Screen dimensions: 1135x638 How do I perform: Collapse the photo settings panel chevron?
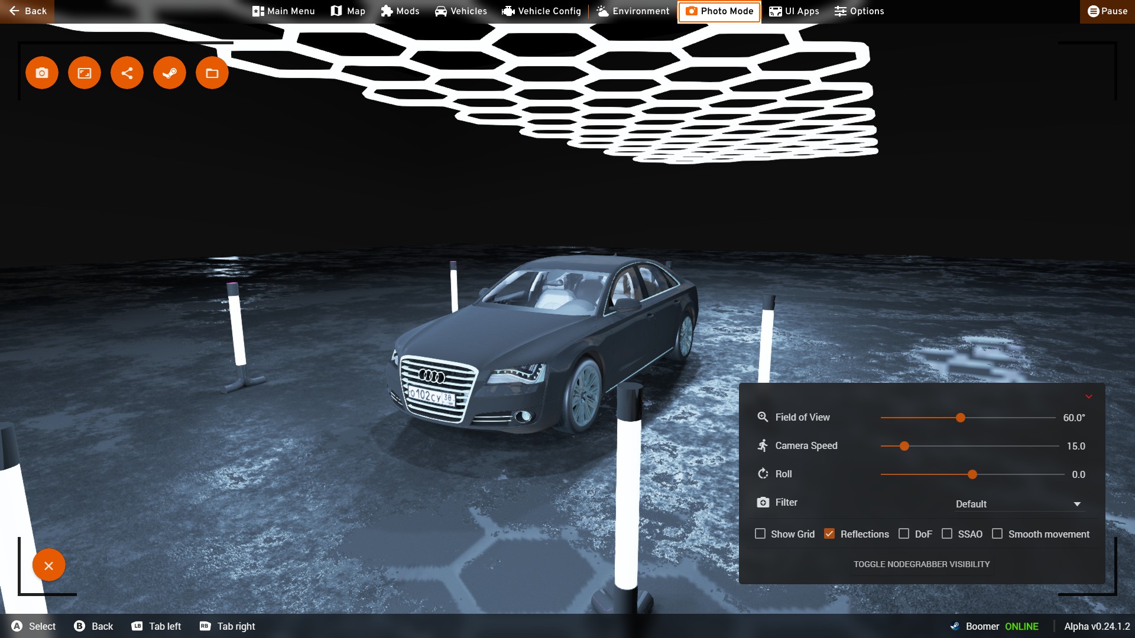pyautogui.click(x=1089, y=396)
